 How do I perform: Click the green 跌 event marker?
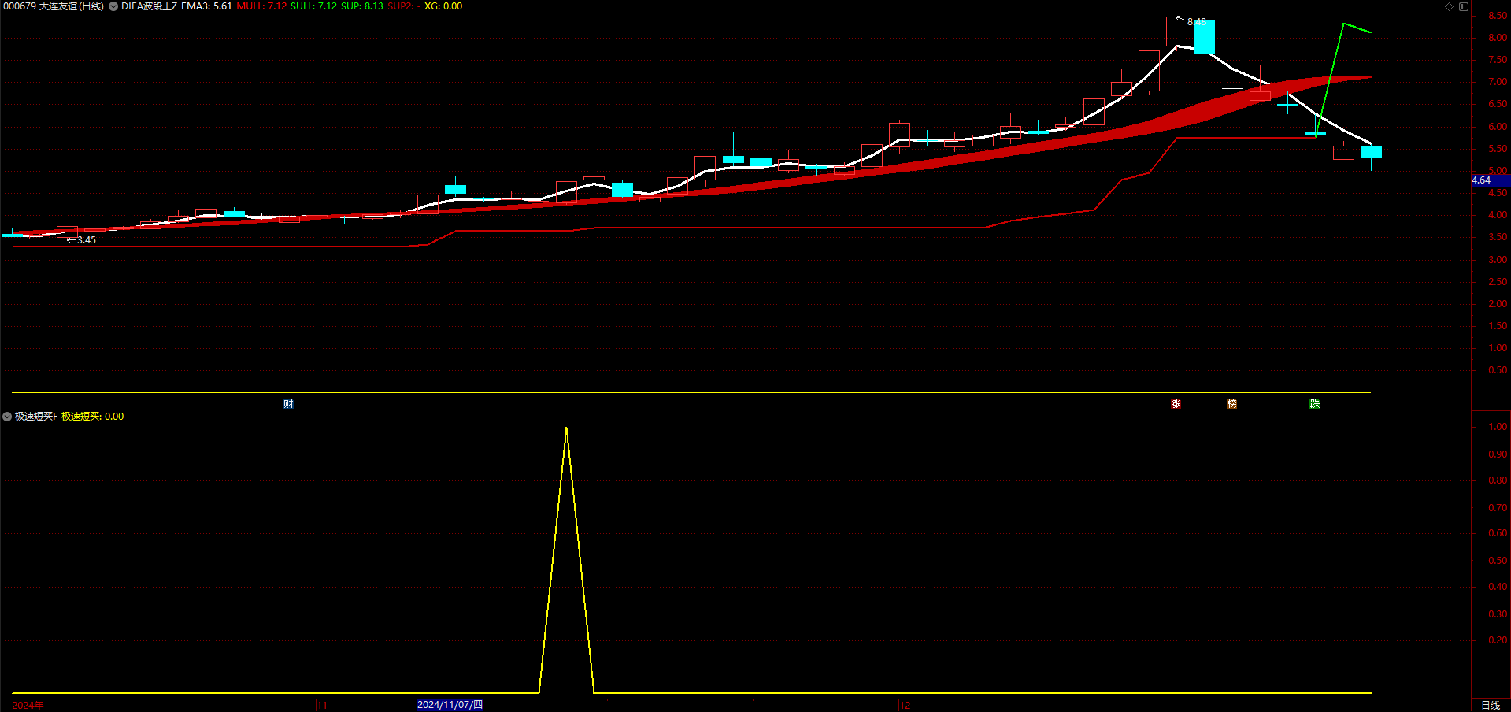click(x=1314, y=404)
